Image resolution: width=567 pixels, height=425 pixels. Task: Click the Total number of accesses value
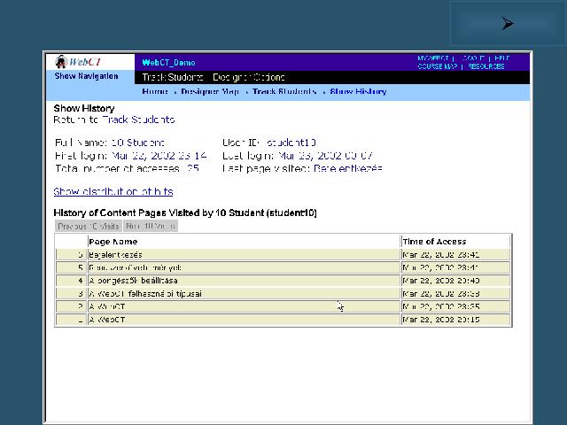pyautogui.click(x=193, y=168)
